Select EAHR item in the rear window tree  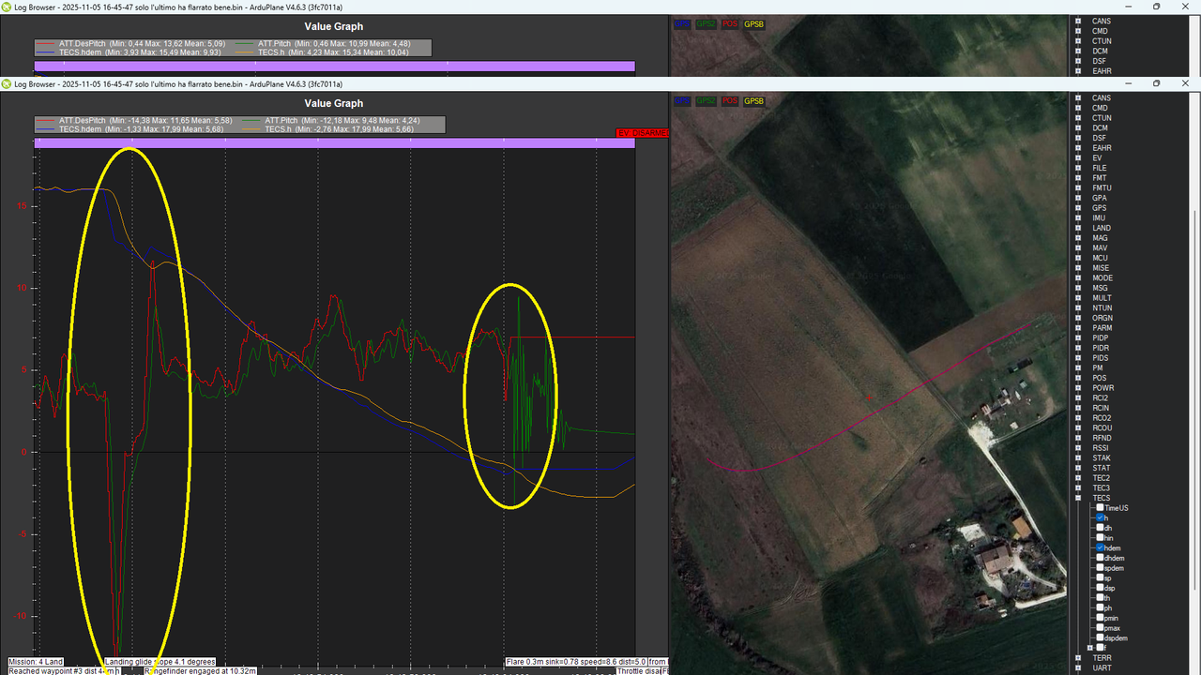click(x=1102, y=71)
